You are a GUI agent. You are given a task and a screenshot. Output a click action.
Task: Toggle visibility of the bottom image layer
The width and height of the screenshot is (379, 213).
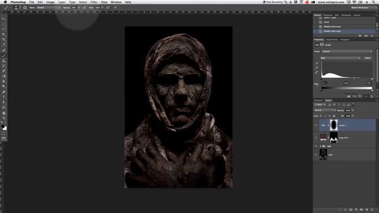pyautogui.click(x=316, y=154)
